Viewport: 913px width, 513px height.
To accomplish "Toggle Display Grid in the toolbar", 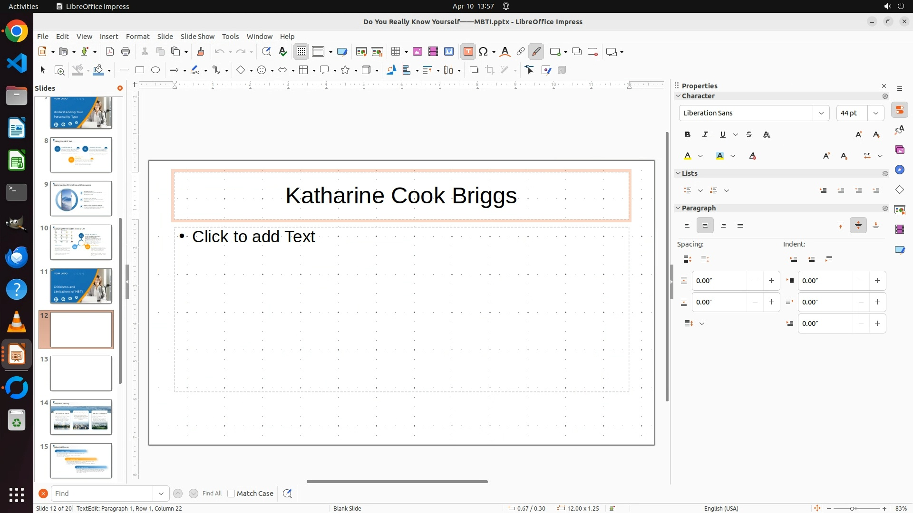I will coord(301,52).
